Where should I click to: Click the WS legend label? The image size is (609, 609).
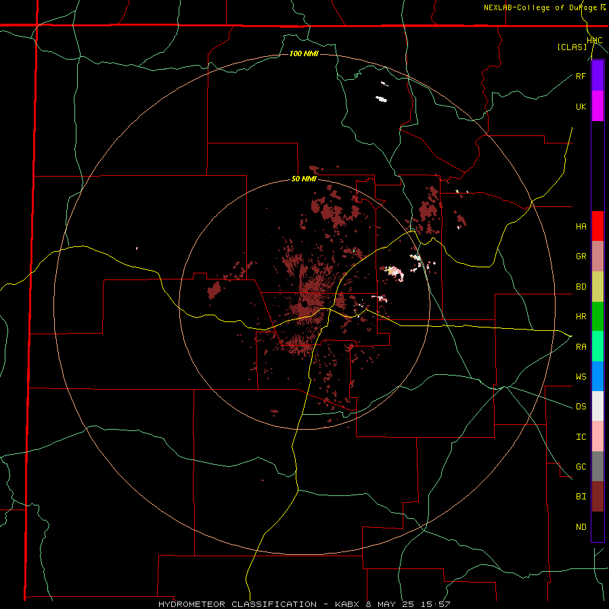coord(581,377)
